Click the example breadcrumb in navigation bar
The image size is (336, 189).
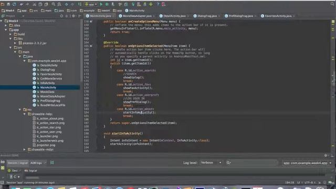pyautogui.click(x=87, y=10)
